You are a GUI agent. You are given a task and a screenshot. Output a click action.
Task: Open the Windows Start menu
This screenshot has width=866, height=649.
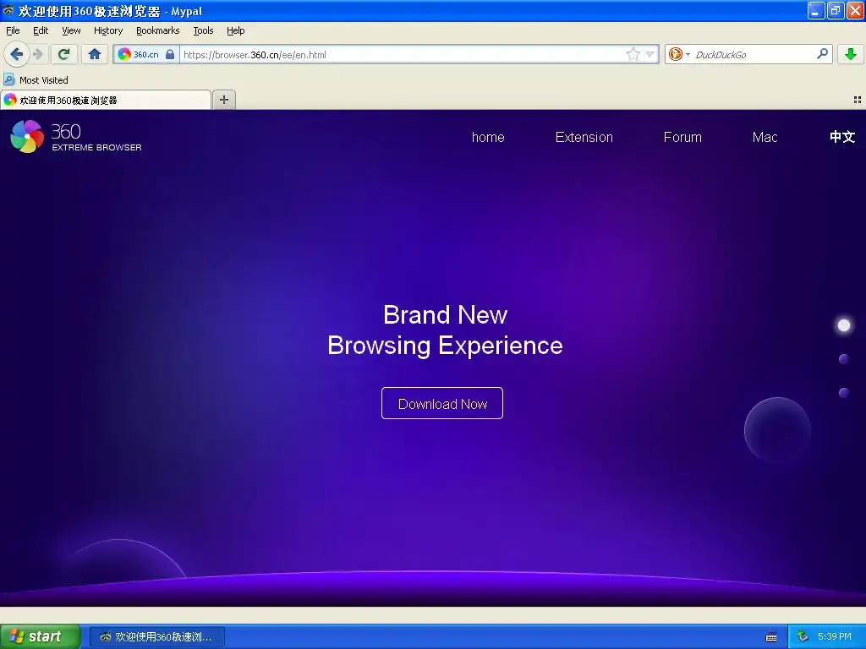tap(40, 637)
